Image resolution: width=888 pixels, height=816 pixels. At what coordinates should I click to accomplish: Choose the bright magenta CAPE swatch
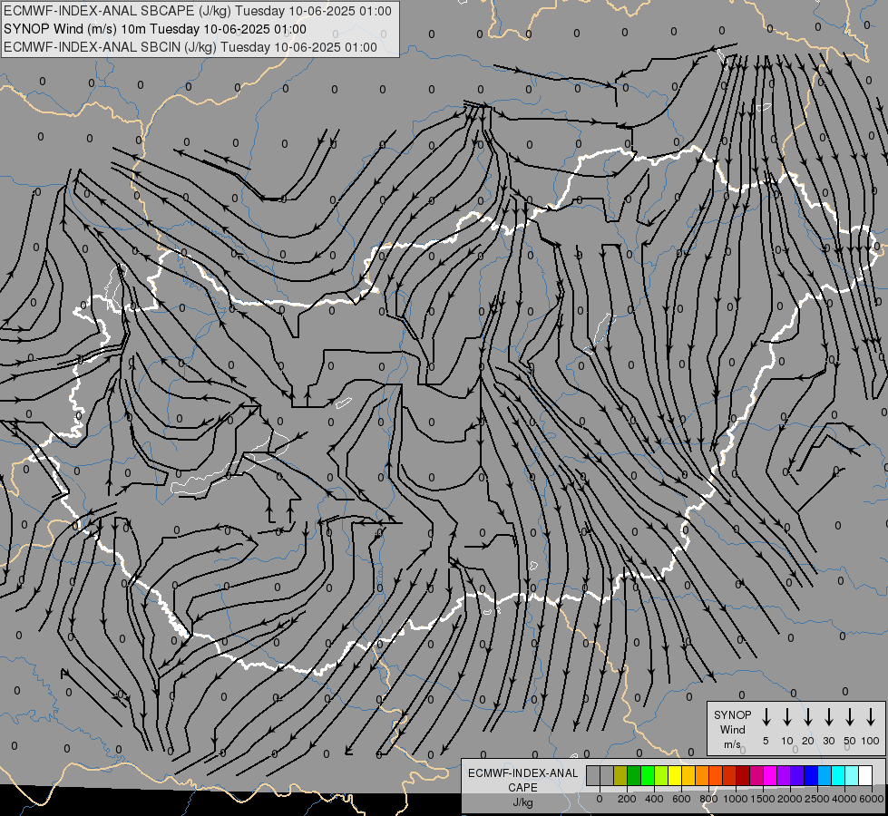(770, 775)
